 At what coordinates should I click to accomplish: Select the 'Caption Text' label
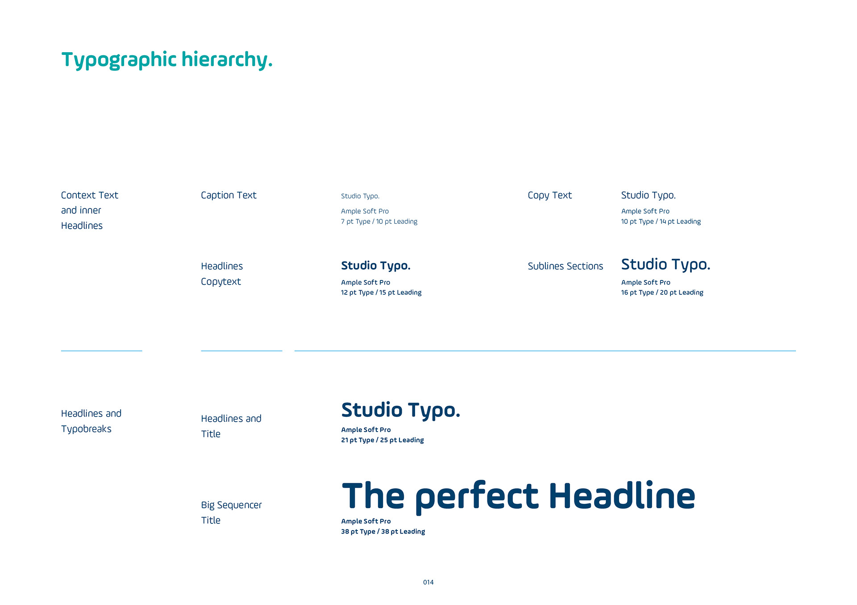pos(229,195)
